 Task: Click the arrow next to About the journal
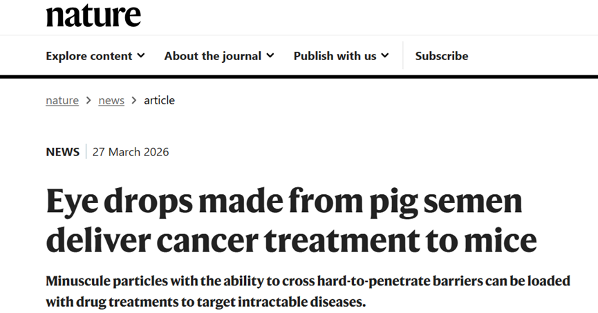pyautogui.click(x=270, y=56)
